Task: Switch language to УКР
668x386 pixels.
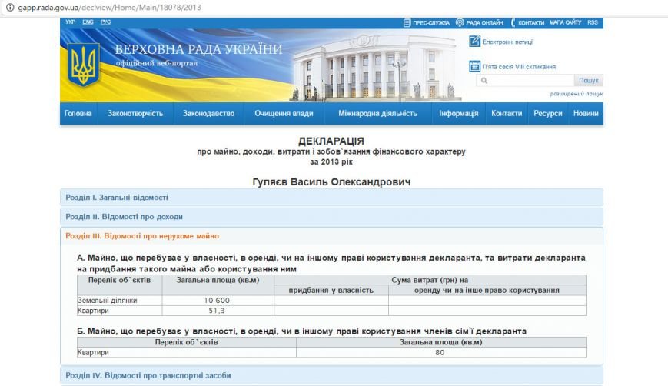Action: (x=70, y=22)
